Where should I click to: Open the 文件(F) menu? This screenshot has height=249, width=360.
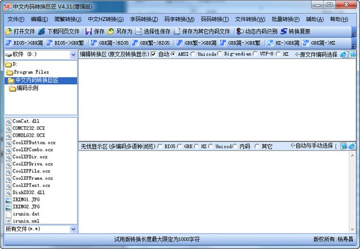16,19
